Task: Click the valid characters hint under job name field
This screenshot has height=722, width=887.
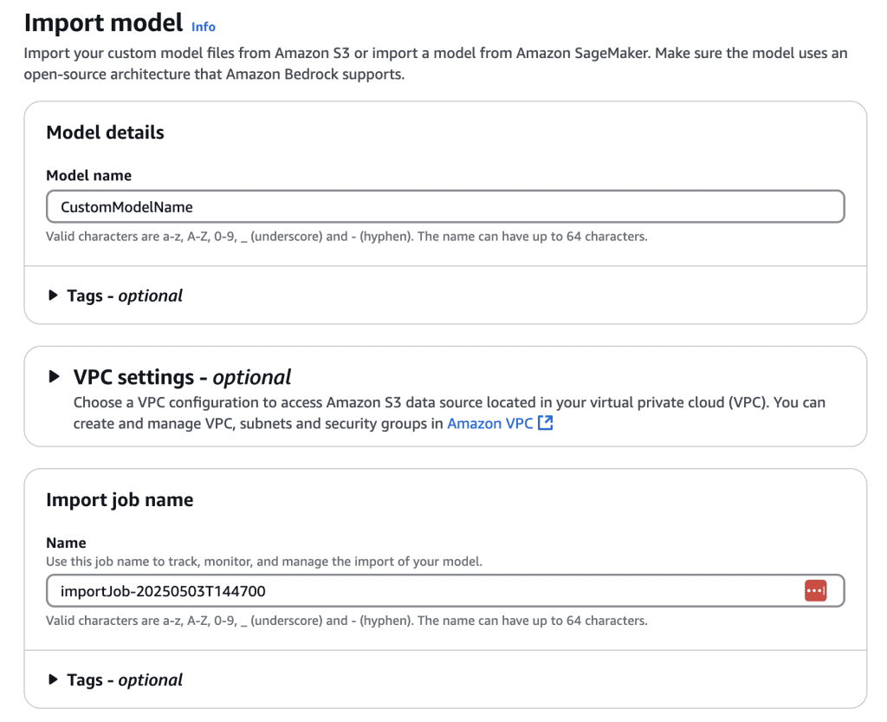Action: click(346, 621)
